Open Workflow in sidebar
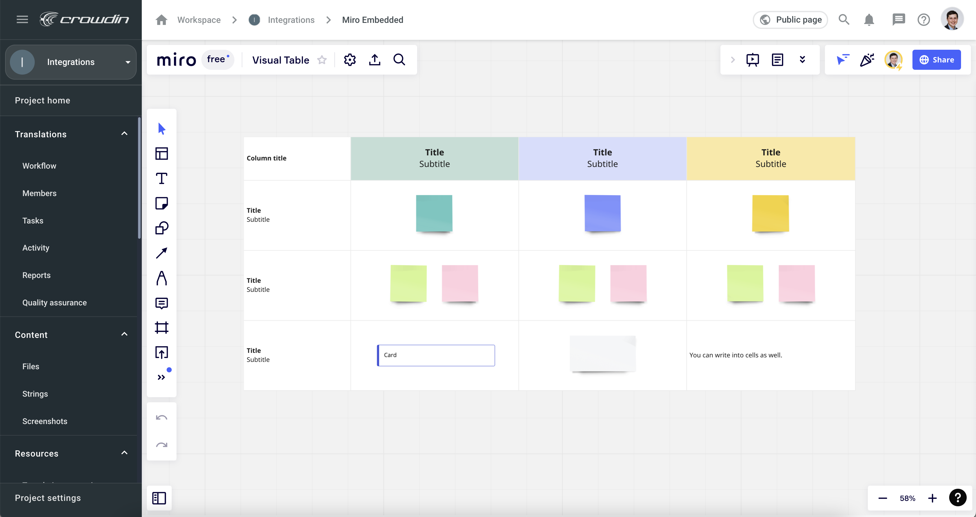The height and width of the screenshot is (517, 976). (39, 166)
